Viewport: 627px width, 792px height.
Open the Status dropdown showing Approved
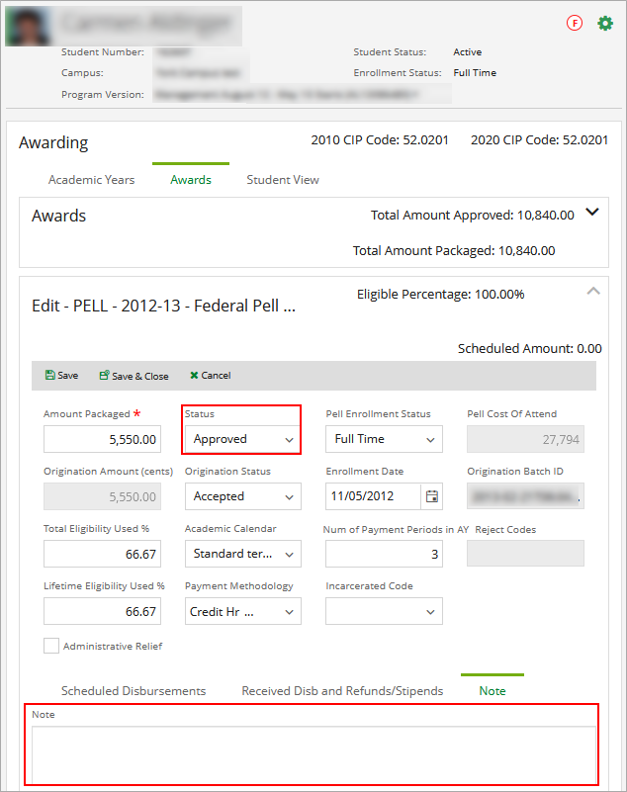(x=240, y=438)
